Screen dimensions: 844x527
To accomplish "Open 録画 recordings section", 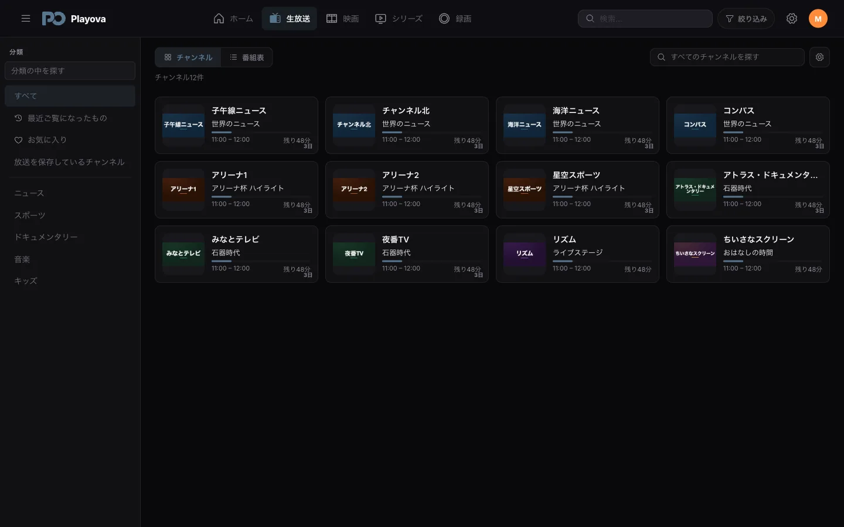I will (x=455, y=19).
